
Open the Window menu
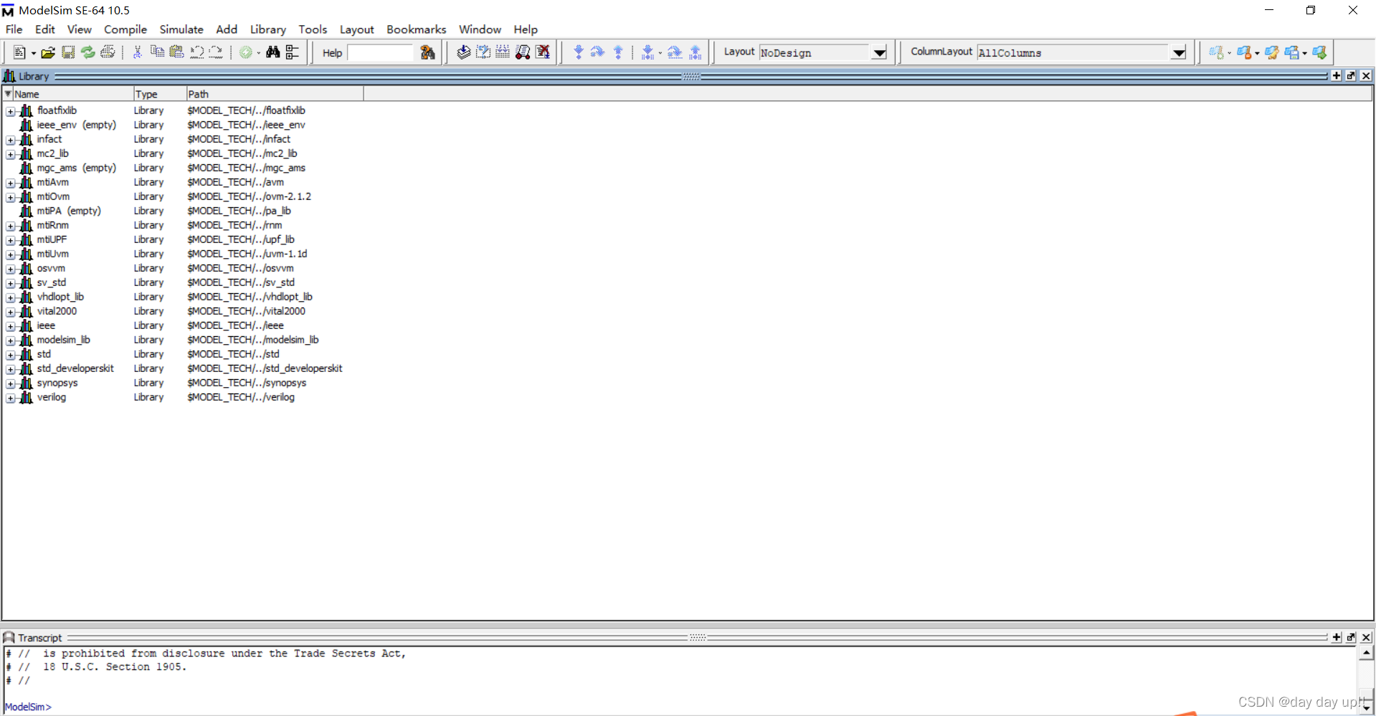coord(480,29)
